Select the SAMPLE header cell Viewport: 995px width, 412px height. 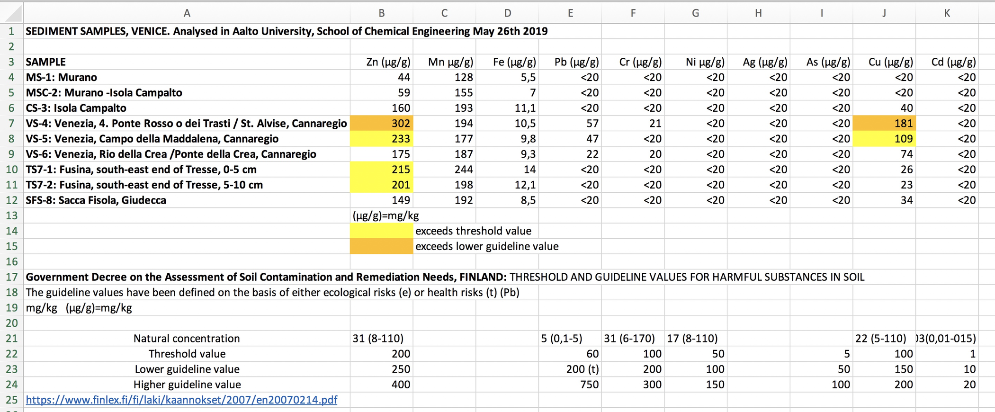46,62
